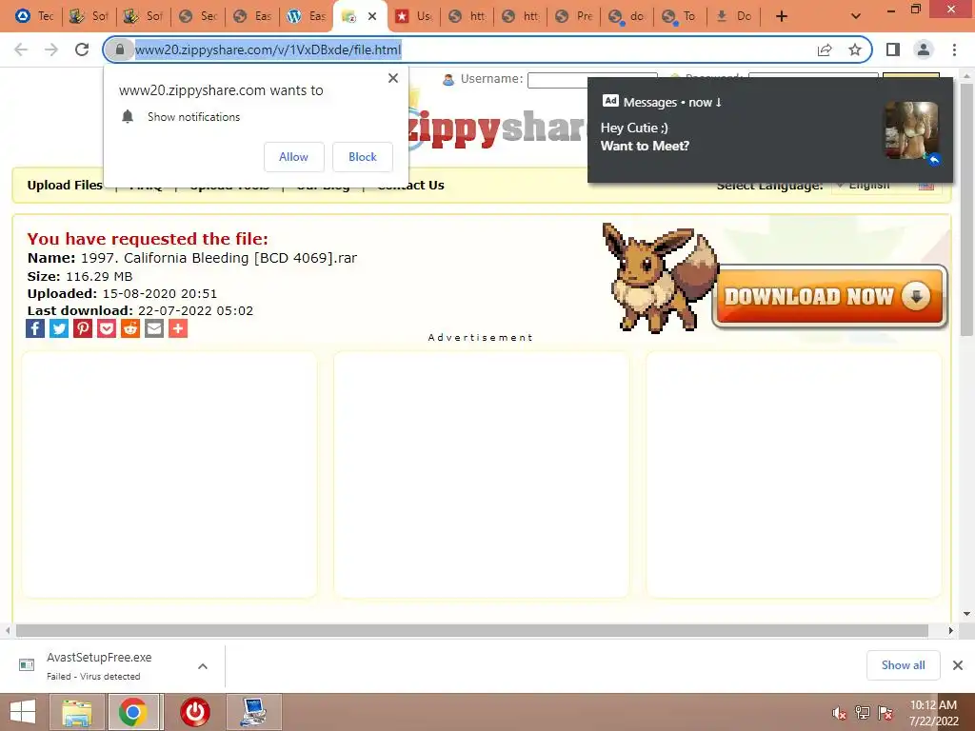Click the address bar URL
This screenshot has height=731, width=975.
click(268, 49)
